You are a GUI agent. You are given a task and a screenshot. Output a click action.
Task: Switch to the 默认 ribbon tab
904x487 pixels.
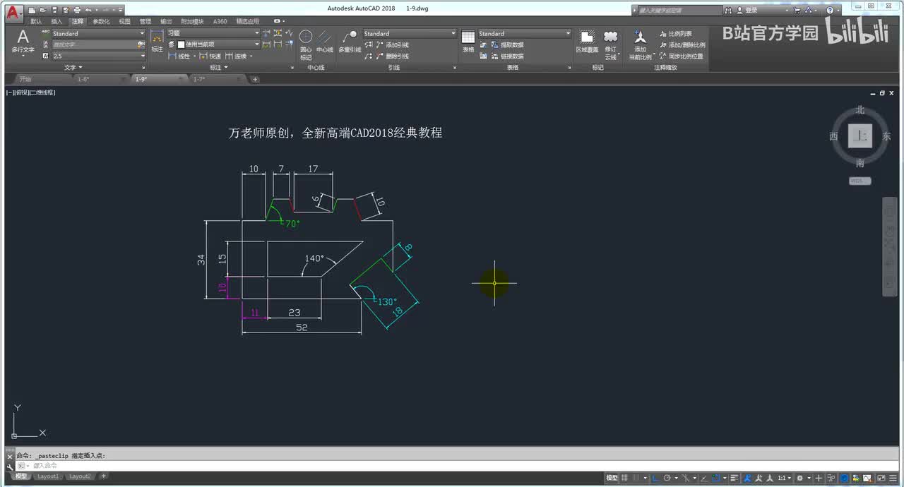pos(36,22)
